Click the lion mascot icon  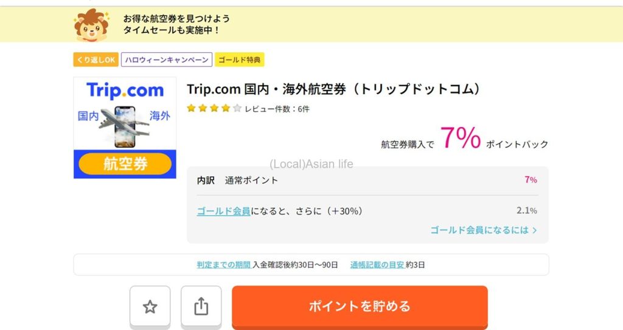pos(91,24)
